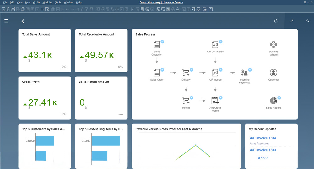
Task: Click the Delivery cart icon
Action: [x=186, y=72]
